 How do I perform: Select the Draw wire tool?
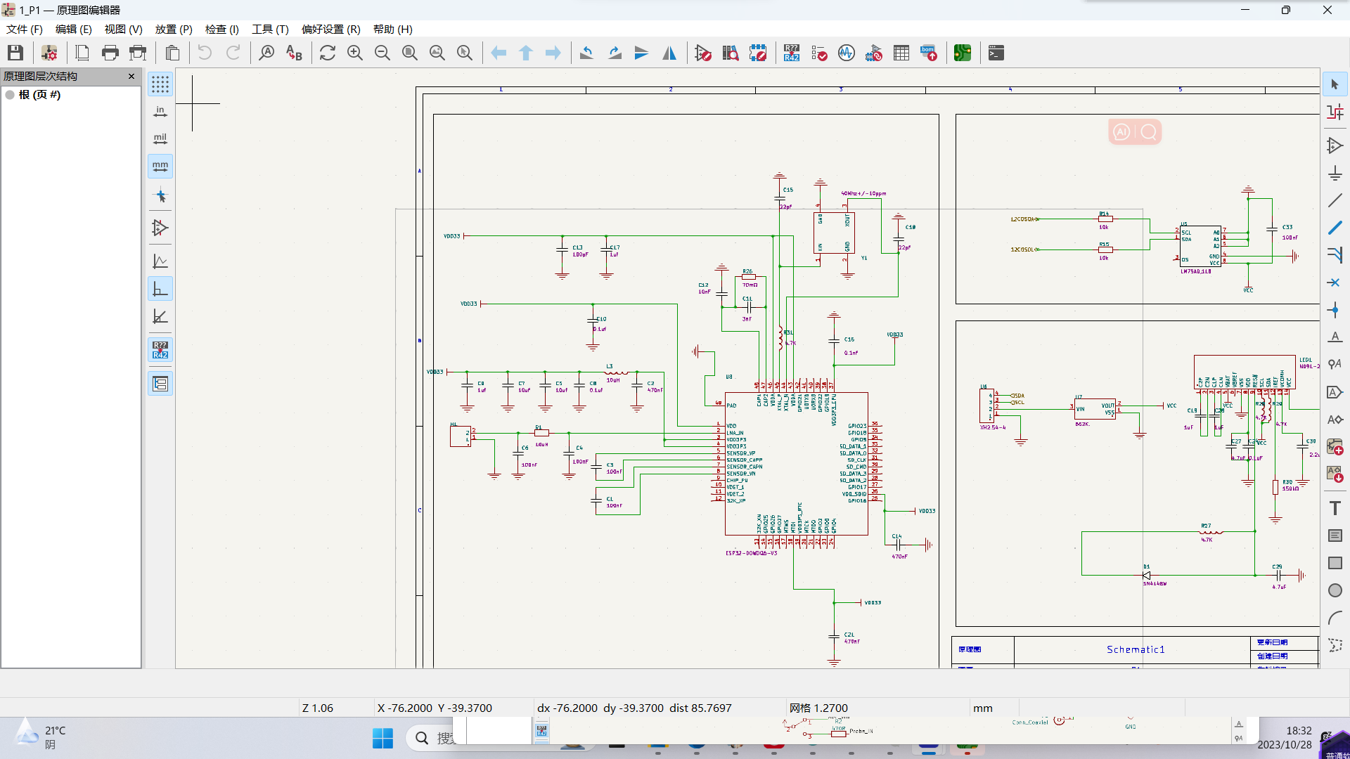pos(1335,201)
